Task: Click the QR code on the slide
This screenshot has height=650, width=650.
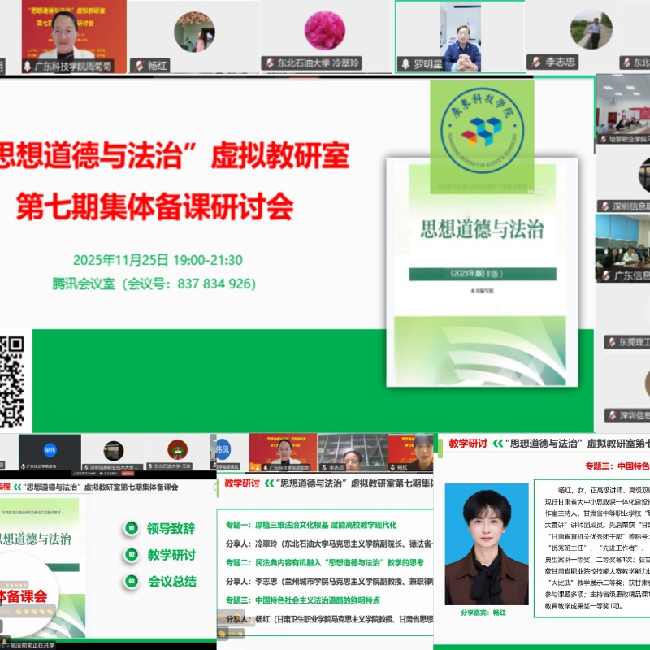Action: point(11,382)
